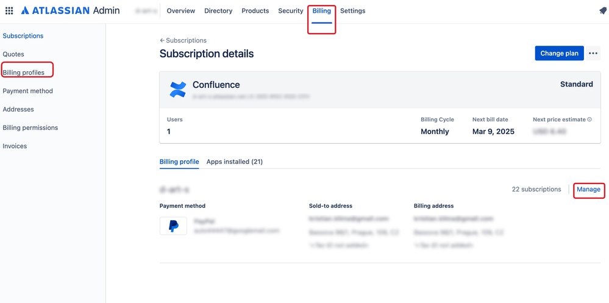
Task: Click the Standard plan label
Action: (x=576, y=84)
